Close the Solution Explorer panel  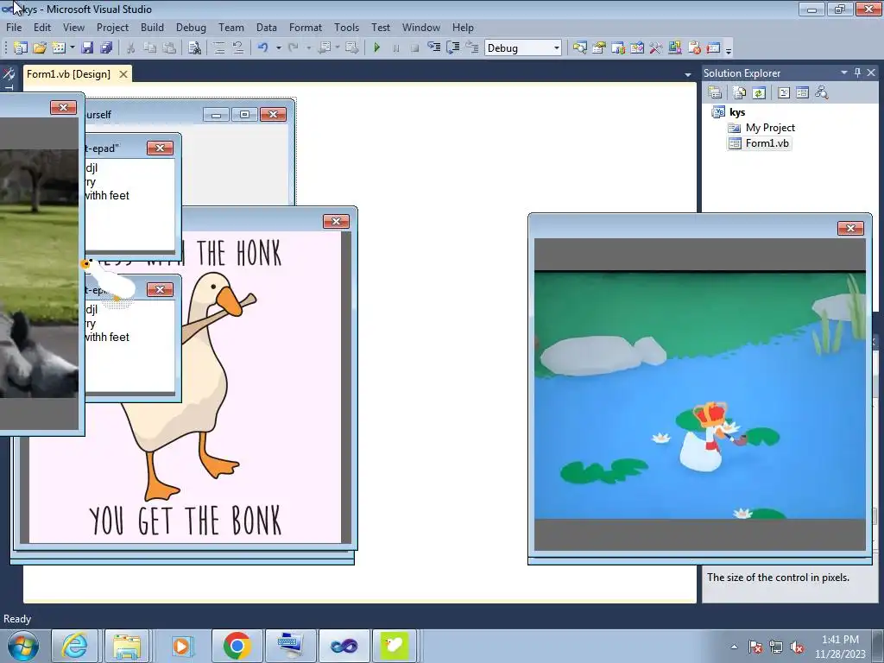pos(871,73)
